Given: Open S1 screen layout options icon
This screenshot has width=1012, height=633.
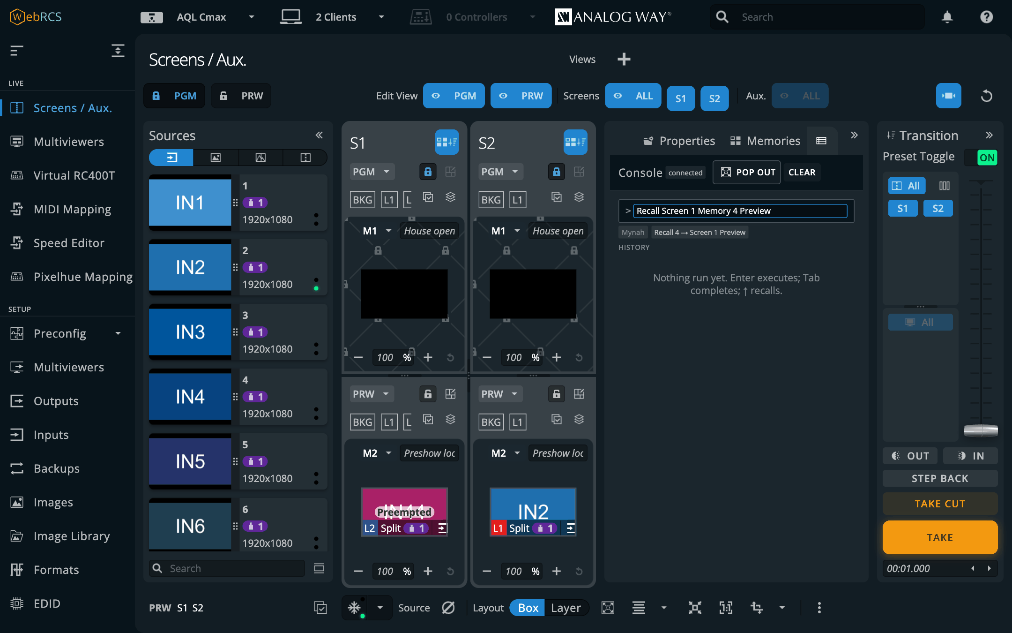Looking at the screenshot, I should point(446,142).
